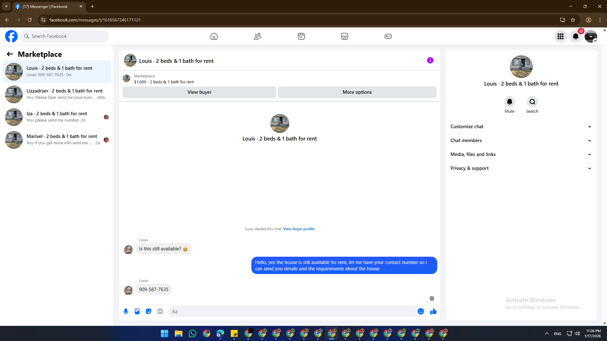The width and height of the screenshot is (607, 341).
Task: Open the attach photo icon
Action: tap(137, 311)
